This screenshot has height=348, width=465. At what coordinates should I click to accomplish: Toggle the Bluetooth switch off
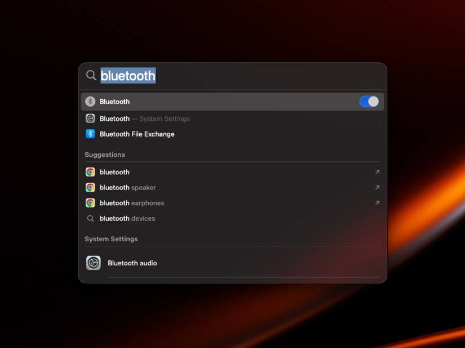pos(369,102)
